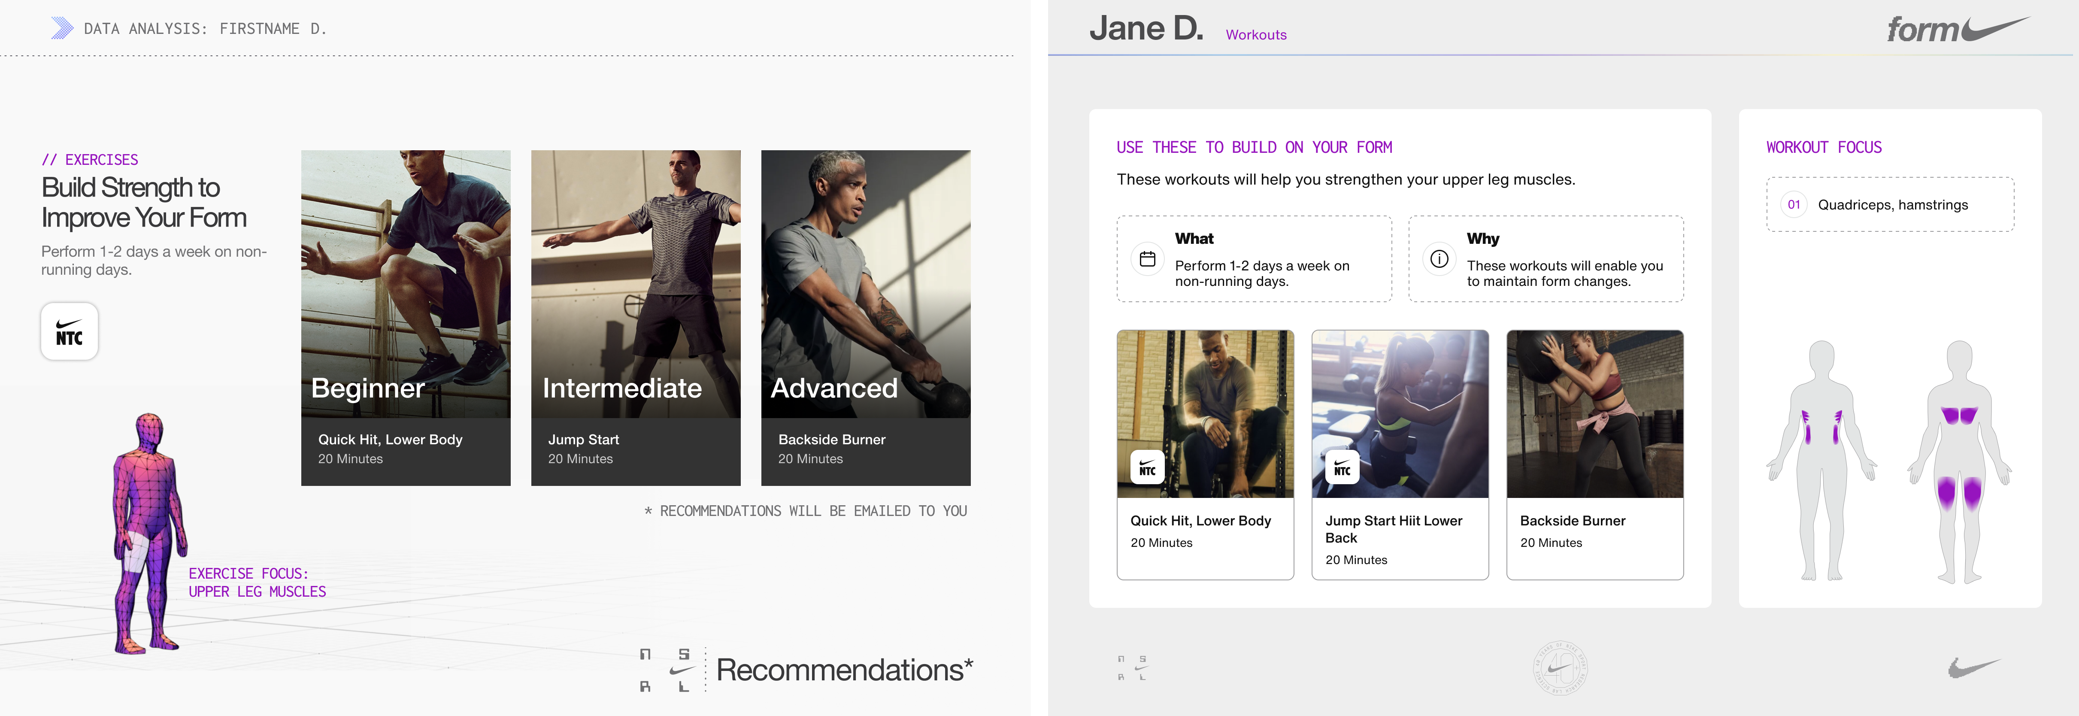
Task: Click the NTC app icon under Exercises
Action: coord(70,331)
